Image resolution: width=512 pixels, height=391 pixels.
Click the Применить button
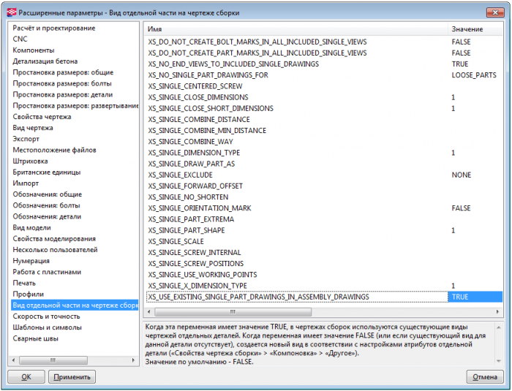[x=72, y=376]
